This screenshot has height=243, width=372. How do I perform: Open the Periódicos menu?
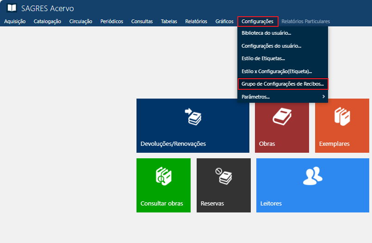tap(112, 21)
